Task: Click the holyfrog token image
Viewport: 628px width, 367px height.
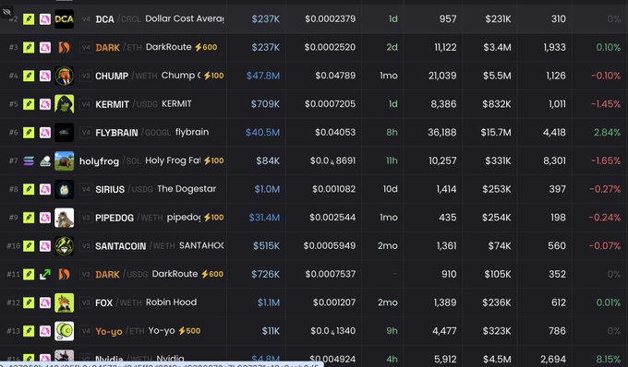Action: point(64,161)
